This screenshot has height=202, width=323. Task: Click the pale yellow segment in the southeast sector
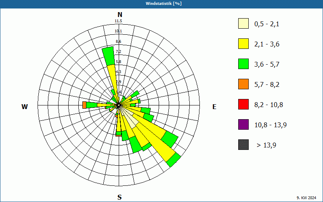coord(130,120)
